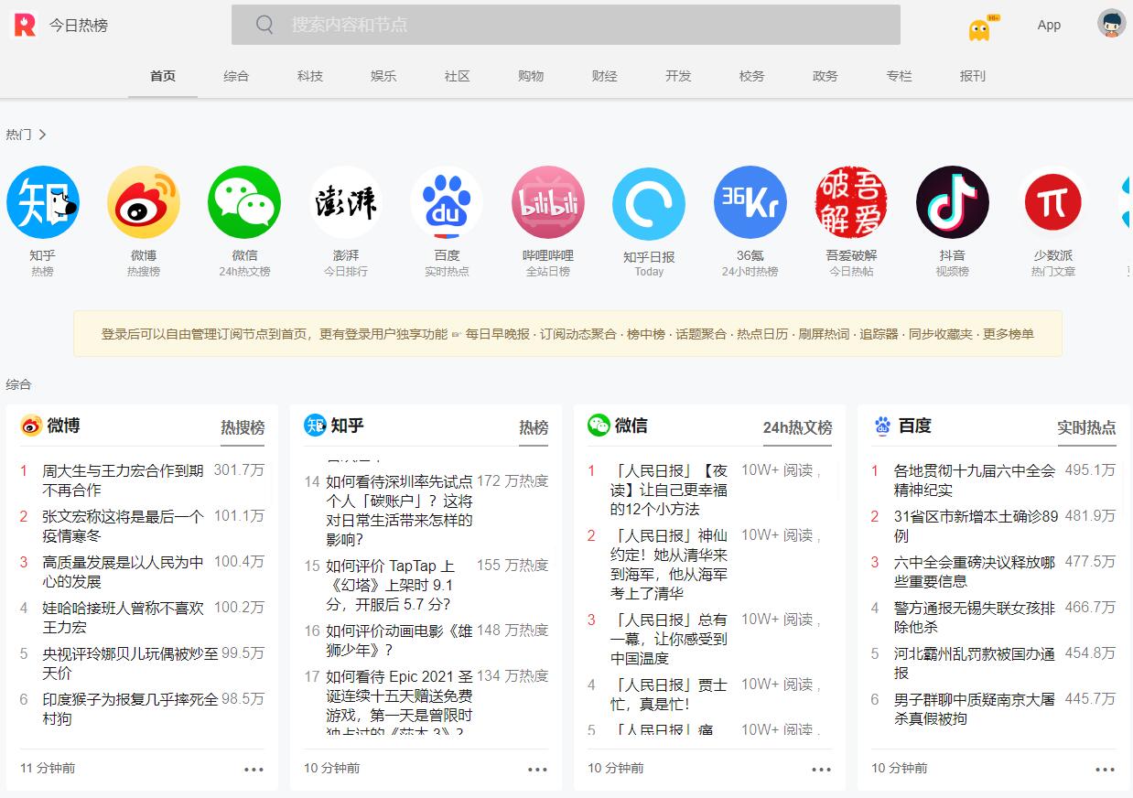1133x798 pixels.
Task: Open the 抖音 视频榜 icon
Action: click(953, 202)
